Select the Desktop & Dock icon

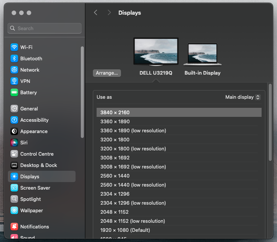14,165
